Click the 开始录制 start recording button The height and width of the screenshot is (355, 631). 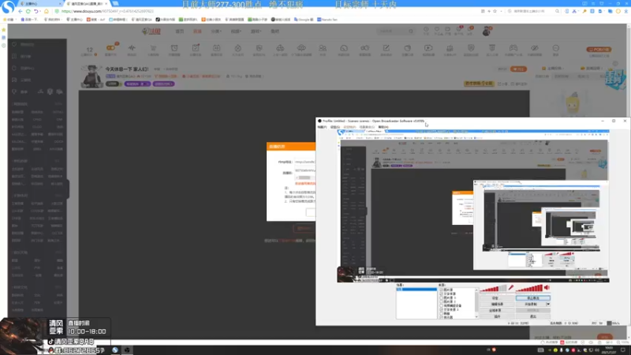click(531, 305)
